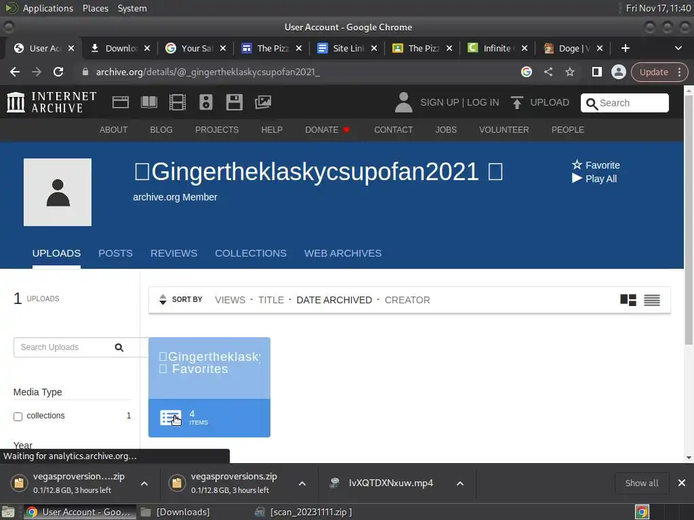694x520 pixels.
Task: Open the Software floppy-disk icon
Action: [x=234, y=102]
